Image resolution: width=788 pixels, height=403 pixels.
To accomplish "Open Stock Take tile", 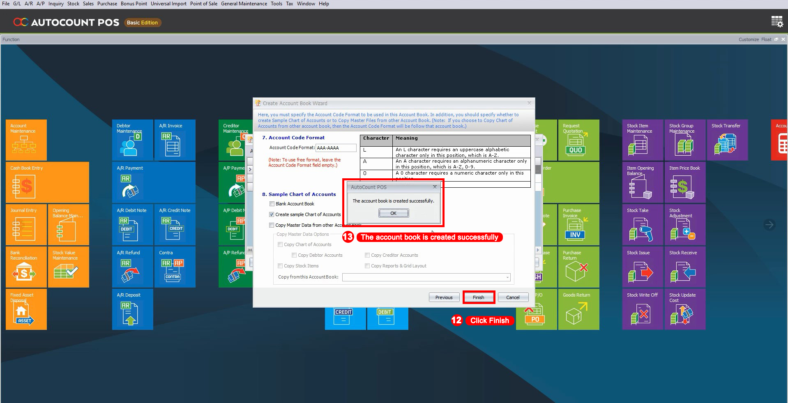I will 643,225.
